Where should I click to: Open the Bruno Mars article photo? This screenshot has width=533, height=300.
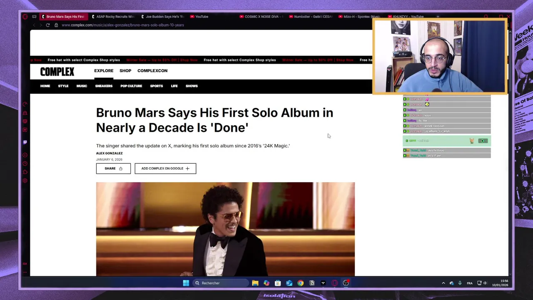pos(225,229)
